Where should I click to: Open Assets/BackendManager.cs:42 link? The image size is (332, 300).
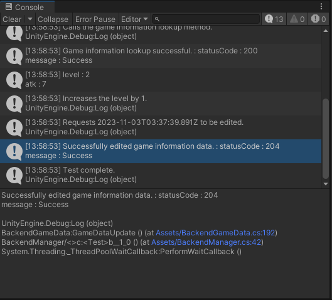(x=206, y=242)
